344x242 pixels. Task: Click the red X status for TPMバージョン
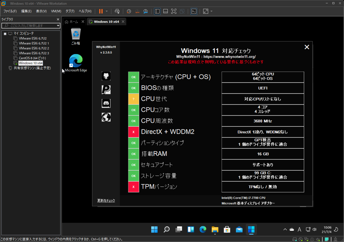tap(134, 187)
